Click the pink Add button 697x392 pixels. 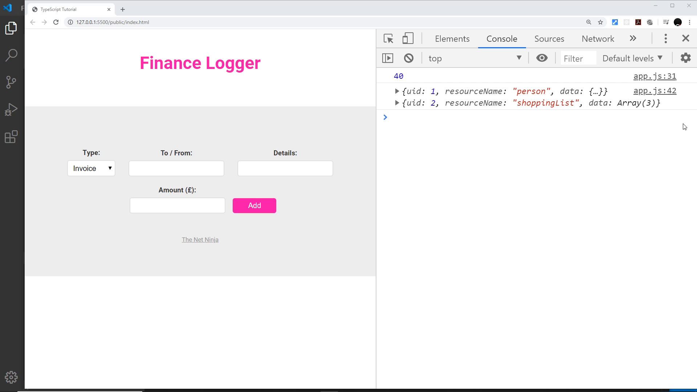click(254, 205)
